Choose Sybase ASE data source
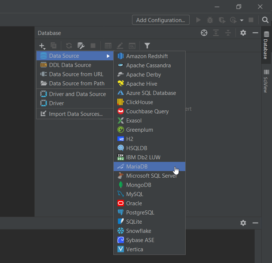 (149, 240)
